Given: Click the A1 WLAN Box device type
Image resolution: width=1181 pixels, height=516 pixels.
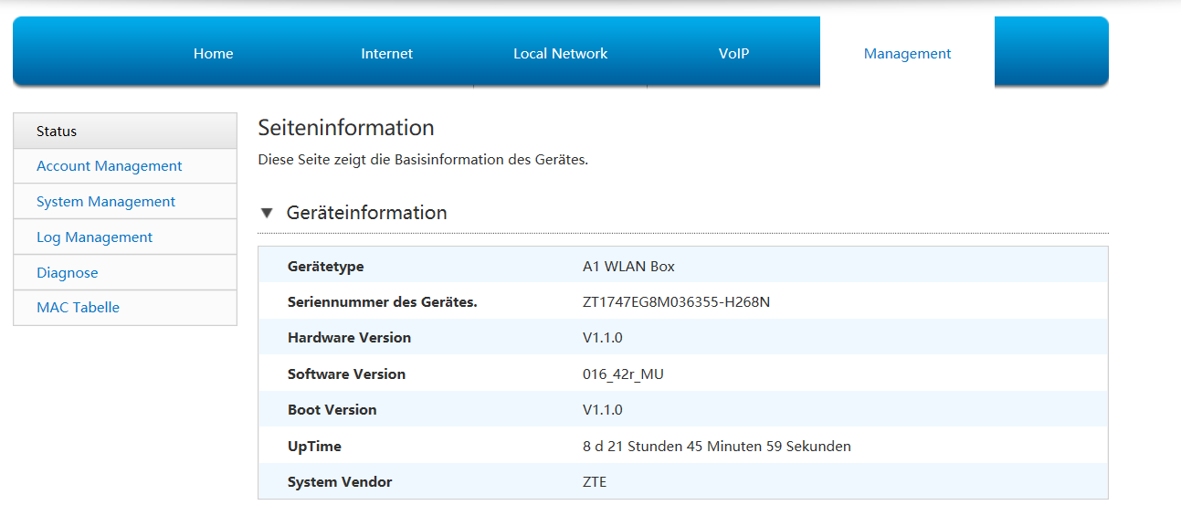Looking at the screenshot, I should click(x=628, y=266).
